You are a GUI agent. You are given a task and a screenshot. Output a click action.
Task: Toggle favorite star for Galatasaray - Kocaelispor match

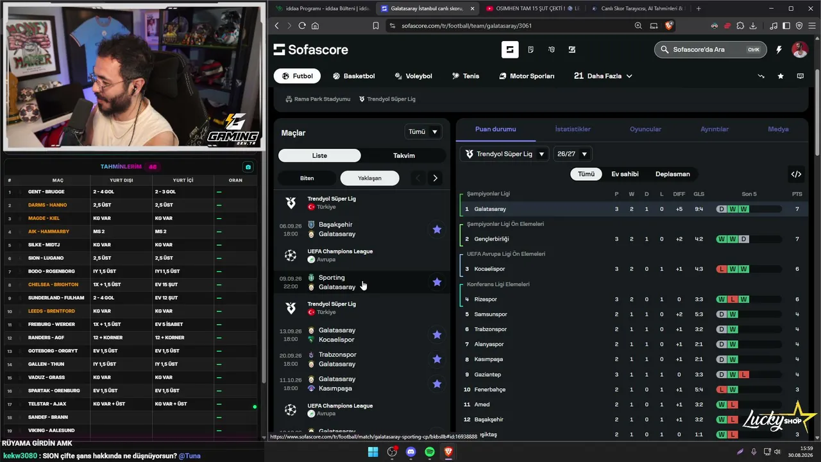(x=437, y=334)
